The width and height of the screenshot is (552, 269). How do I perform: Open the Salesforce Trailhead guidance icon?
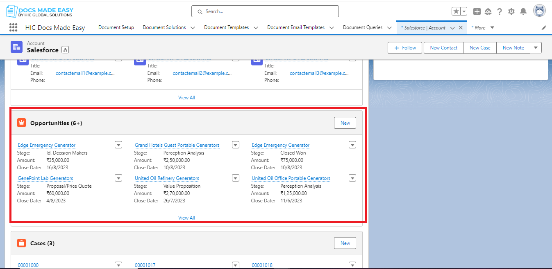click(488, 11)
